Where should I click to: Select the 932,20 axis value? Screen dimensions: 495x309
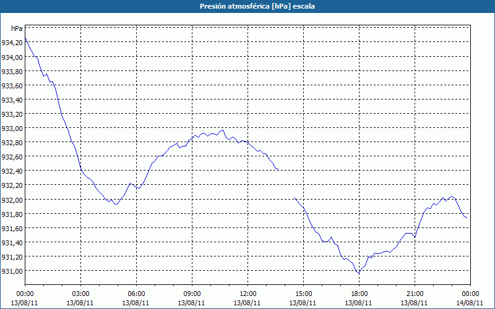(12, 185)
